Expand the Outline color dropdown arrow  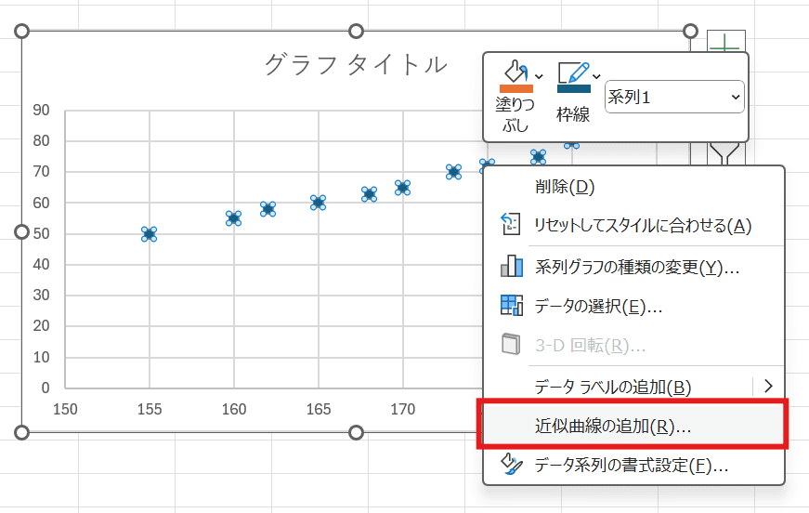click(x=596, y=75)
